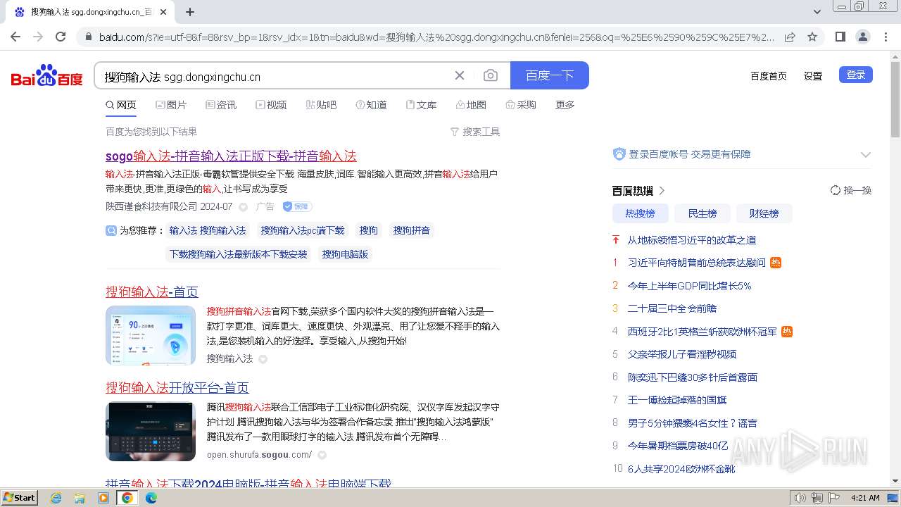Open Internet Explorer from taskbar

click(x=56, y=498)
